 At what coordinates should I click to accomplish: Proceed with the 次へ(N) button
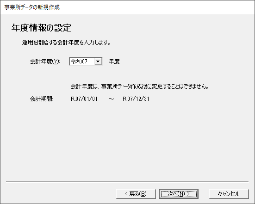179,194
